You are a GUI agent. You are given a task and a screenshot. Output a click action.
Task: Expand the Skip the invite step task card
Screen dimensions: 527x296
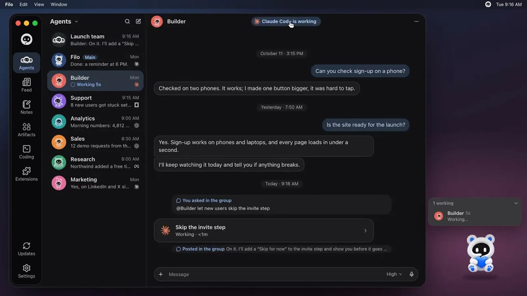tap(264, 231)
